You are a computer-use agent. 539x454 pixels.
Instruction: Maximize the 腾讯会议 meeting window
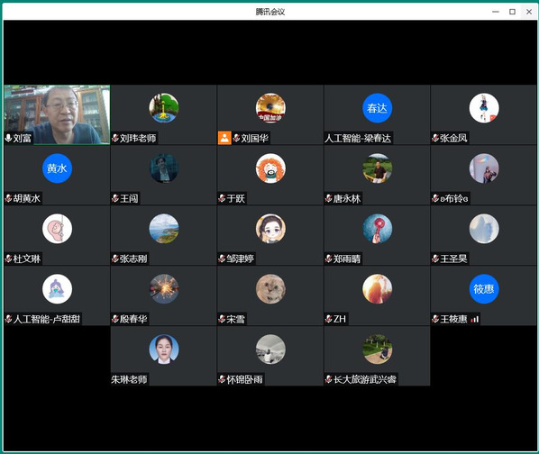click(x=512, y=12)
